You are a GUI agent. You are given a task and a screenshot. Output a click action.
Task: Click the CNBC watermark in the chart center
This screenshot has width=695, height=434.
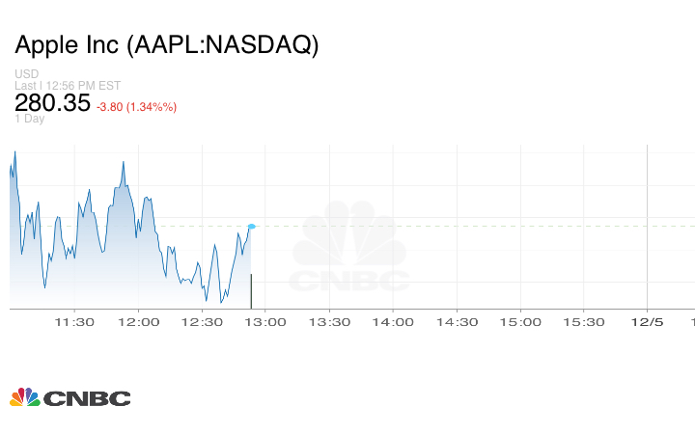[x=349, y=249]
